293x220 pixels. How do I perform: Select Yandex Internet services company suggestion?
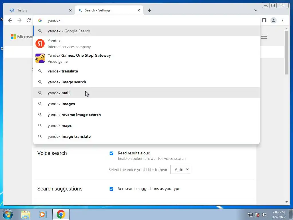tap(146, 44)
